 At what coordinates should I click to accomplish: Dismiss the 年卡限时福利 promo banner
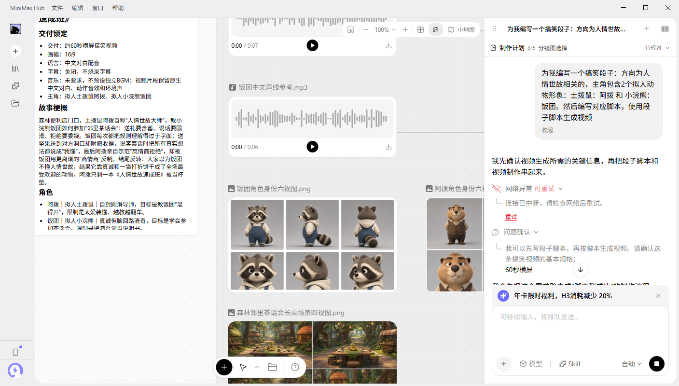(x=658, y=296)
